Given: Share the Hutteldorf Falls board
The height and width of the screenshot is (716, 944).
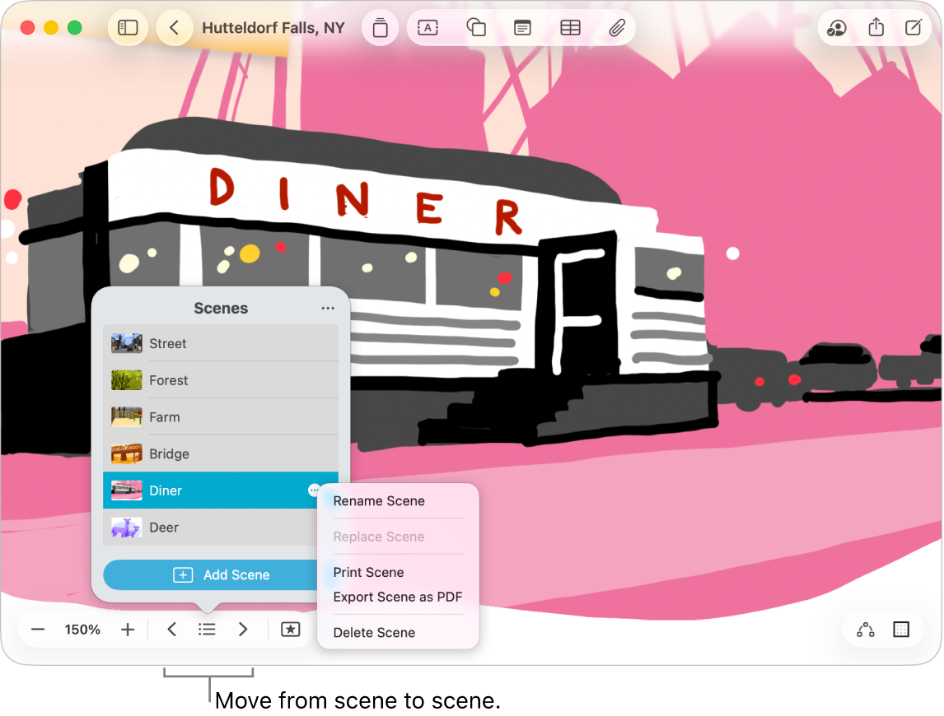Looking at the screenshot, I should click(x=876, y=27).
